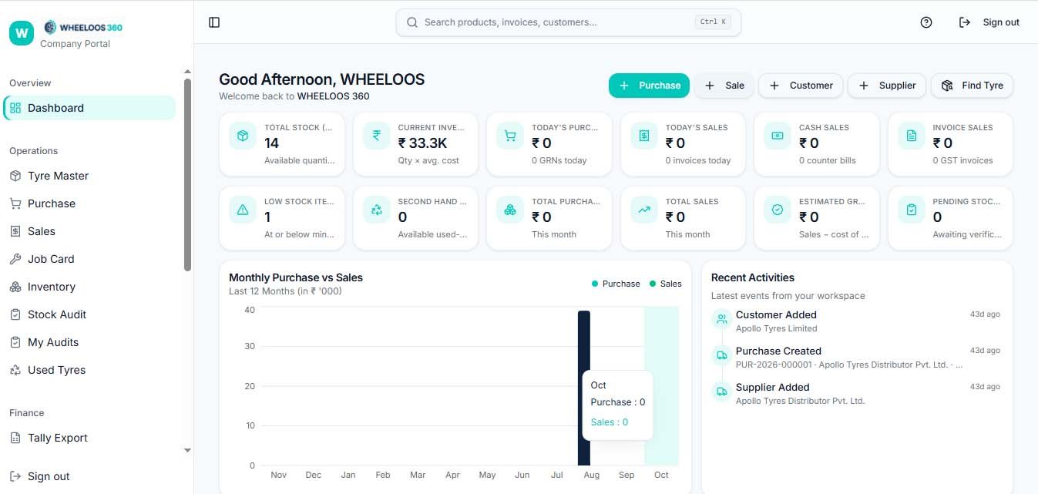Screen dimensions: 1038x494
Task: Click the Ctrl K shortcut badge
Action: (713, 22)
